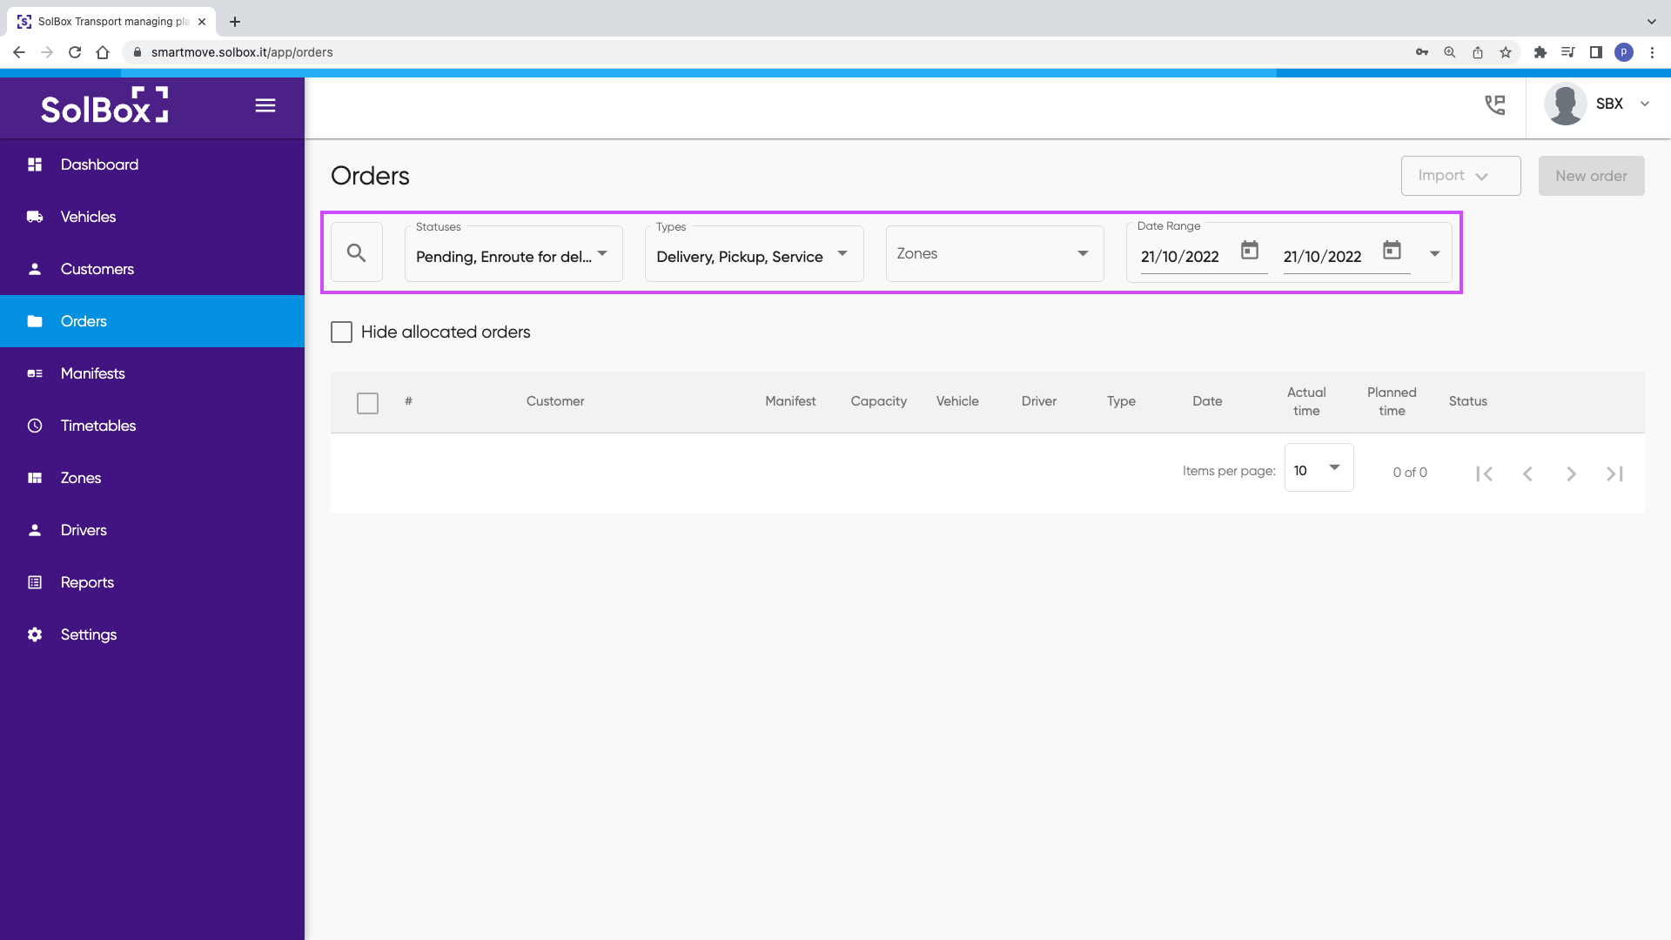This screenshot has height=940, width=1671.
Task: Go to last page of orders
Action: click(x=1614, y=473)
